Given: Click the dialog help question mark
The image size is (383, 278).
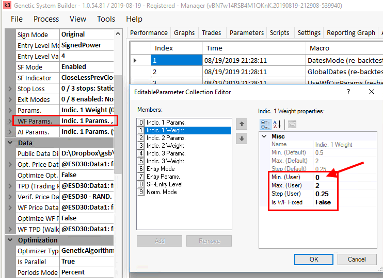Looking at the screenshot, I should (348, 92).
